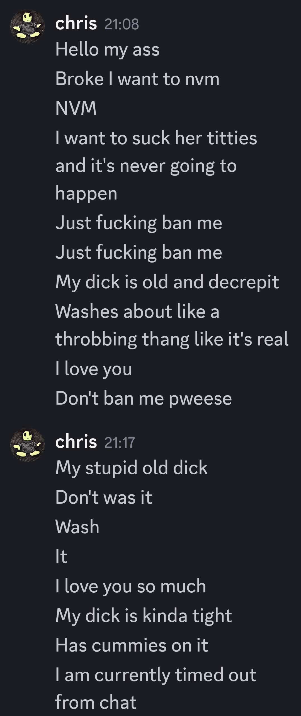Tap the chris username at 21:17
Image resolution: width=301 pixels, height=716 pixels.
tap(76, 442)
